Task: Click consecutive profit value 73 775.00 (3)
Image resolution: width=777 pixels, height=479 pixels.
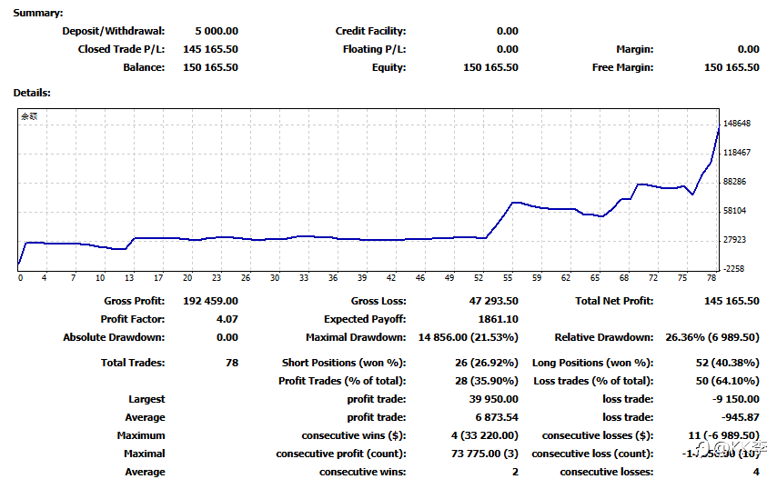Action: (x=485, y=454)
